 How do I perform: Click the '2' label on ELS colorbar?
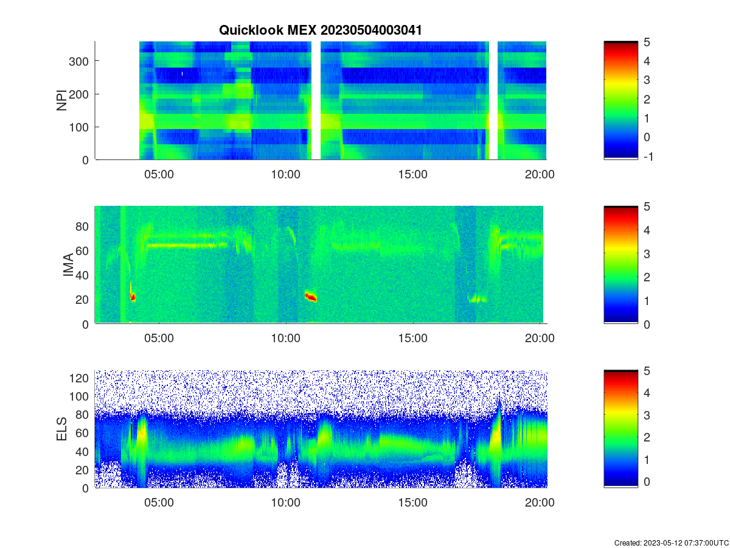(647, 437)
